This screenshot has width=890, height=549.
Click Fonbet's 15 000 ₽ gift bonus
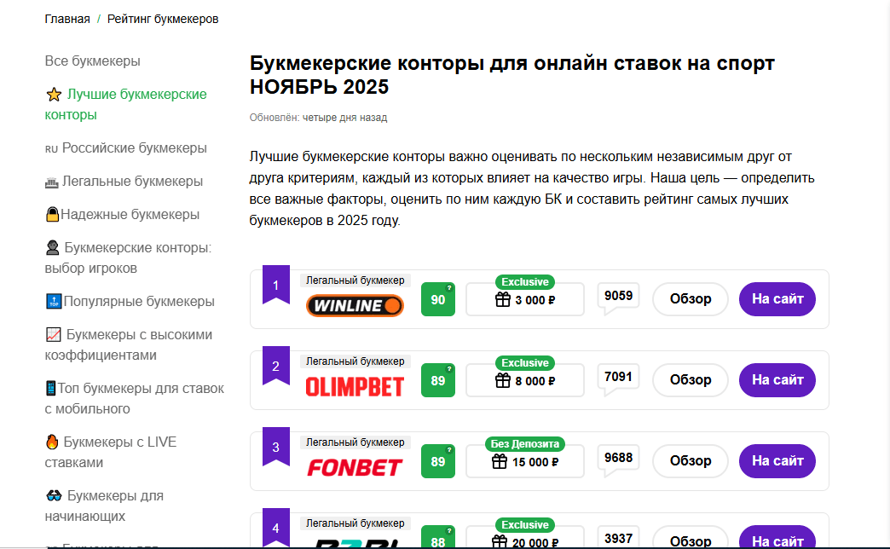524,461
